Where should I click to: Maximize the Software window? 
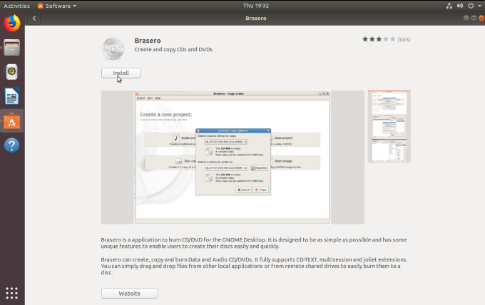[474, 19]
